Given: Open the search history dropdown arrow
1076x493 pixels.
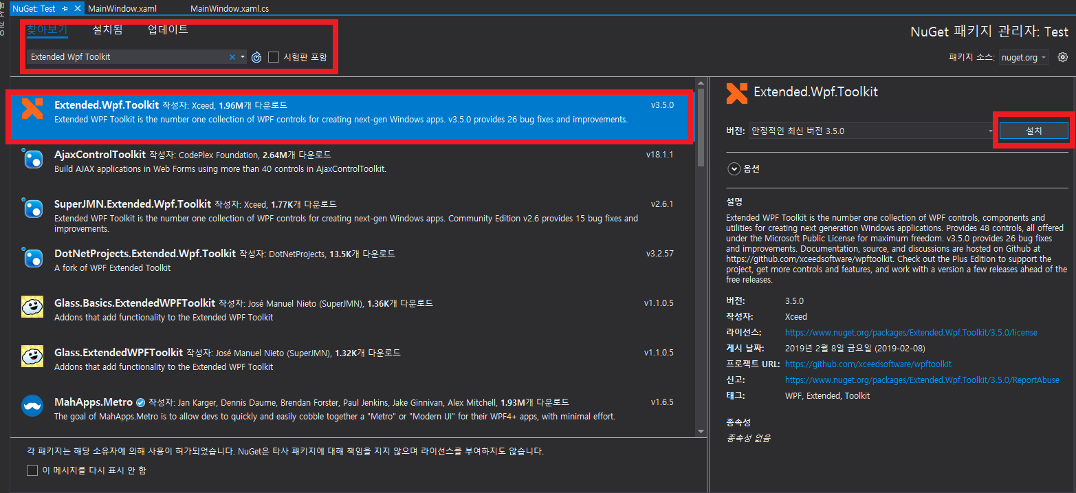Looking at the screenshot, I should [x=243, y=57].
